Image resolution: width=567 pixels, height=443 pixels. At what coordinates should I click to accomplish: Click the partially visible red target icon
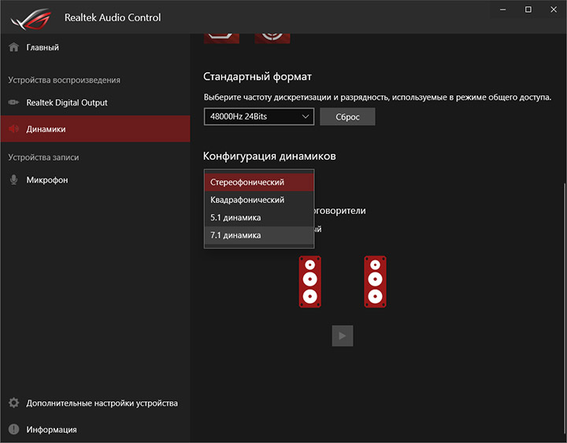point(272,36)
